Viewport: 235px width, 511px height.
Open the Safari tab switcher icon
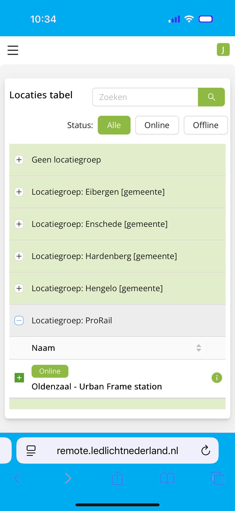coord(218,478)
